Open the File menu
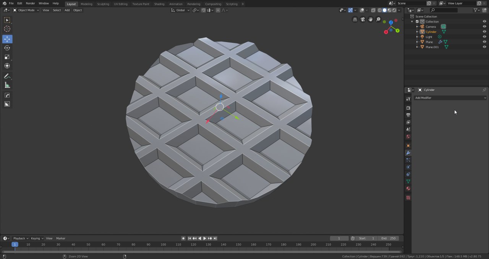 (11, 3)
